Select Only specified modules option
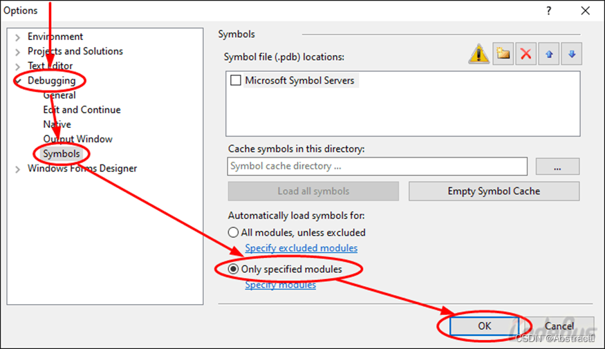Viewport: 605px width, 349px height. pyautogui.click(x=233, y=269)
